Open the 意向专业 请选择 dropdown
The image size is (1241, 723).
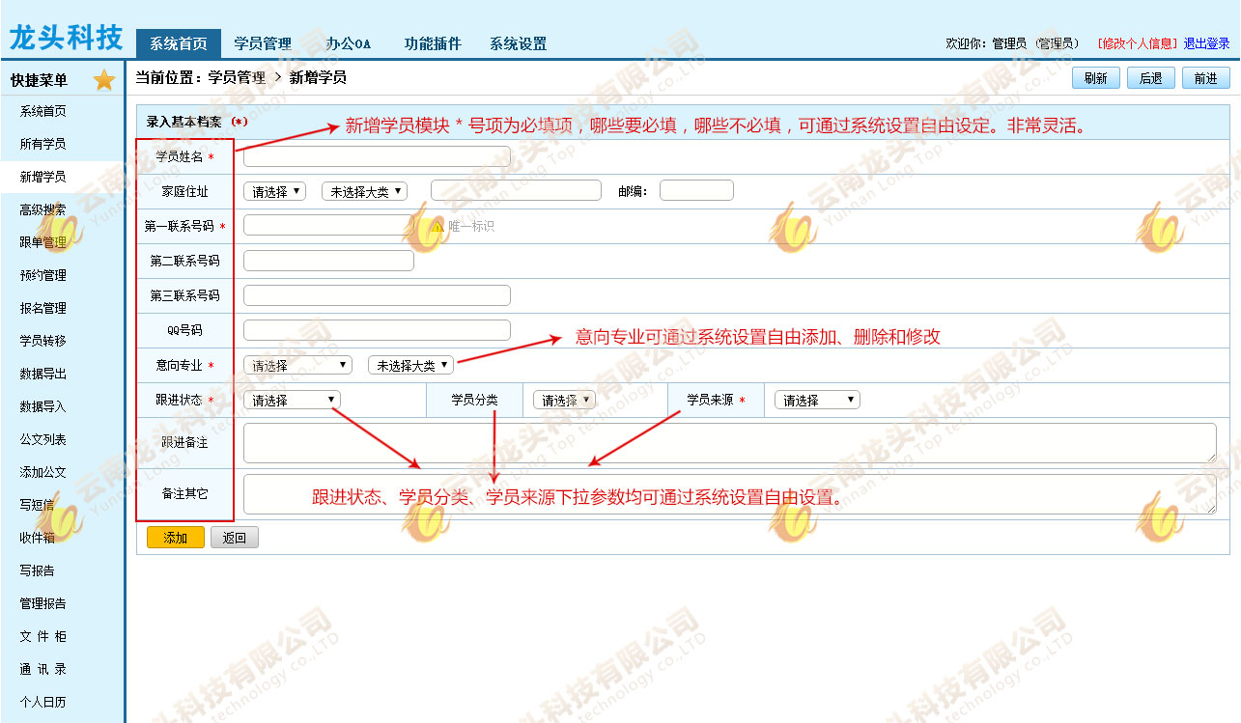click(297, 365)
